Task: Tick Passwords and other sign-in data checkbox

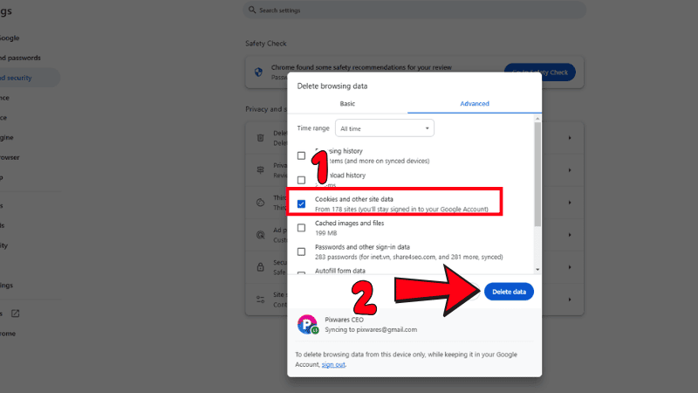Action: click(x=301, y=252)
